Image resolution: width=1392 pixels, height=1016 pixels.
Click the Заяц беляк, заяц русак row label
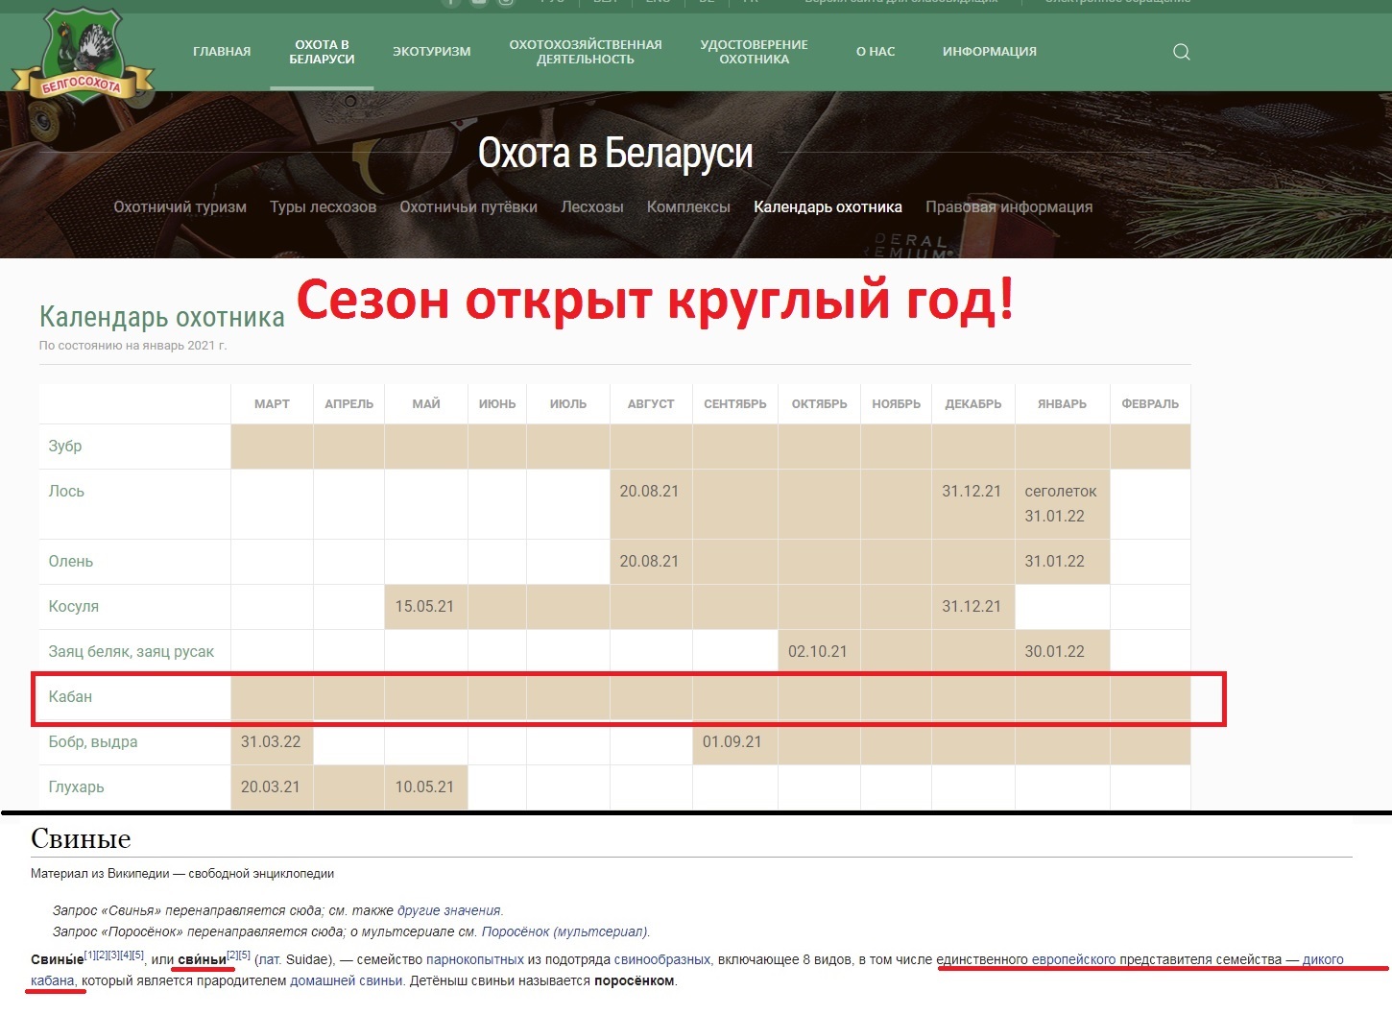point(132,652)
